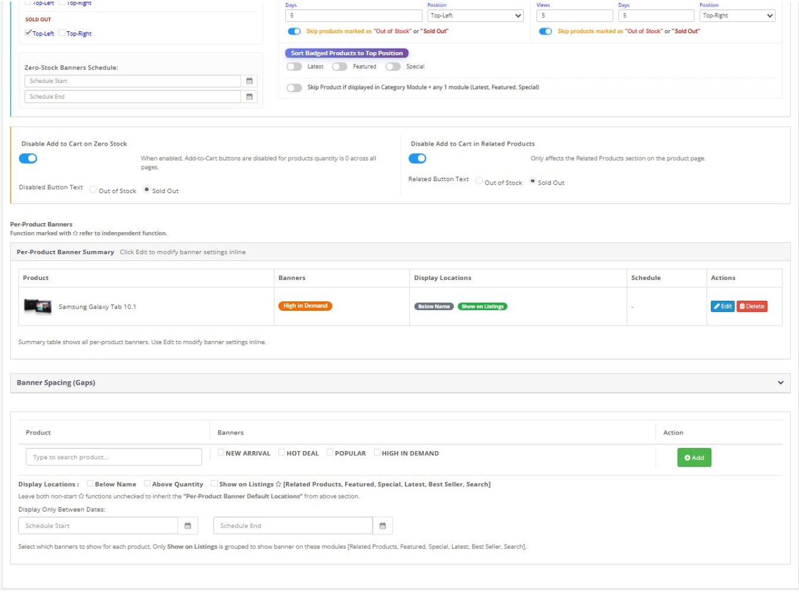
Task: Click calendar icon beside bottom Schedule Start
Action: 188,526
